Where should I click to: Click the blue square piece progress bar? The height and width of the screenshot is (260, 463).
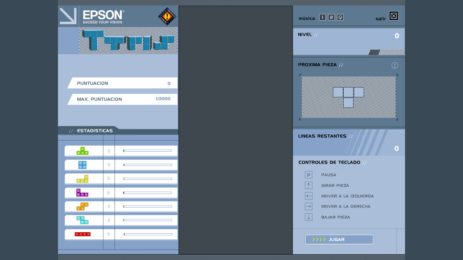[147, 165]
